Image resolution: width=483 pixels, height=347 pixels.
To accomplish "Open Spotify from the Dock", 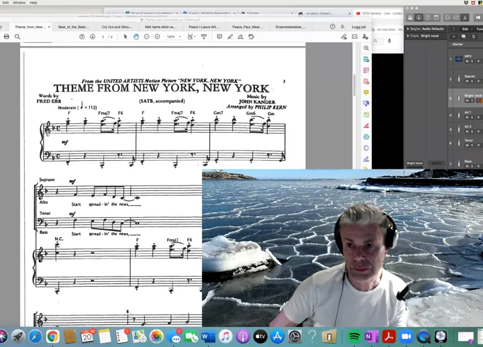I will (354, 336).
